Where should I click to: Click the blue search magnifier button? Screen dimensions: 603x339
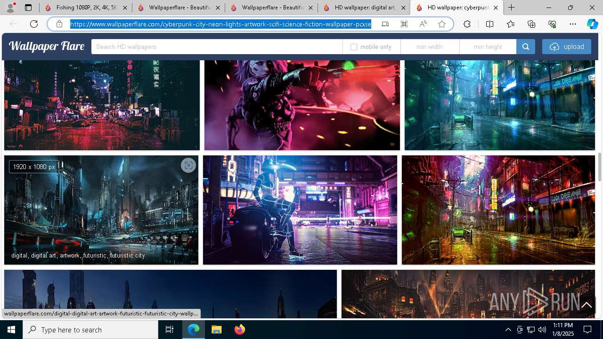(526, 47)
